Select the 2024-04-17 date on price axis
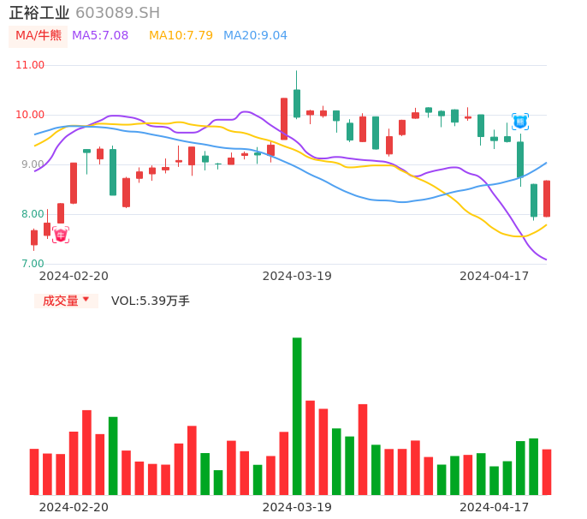 (495, 276)
